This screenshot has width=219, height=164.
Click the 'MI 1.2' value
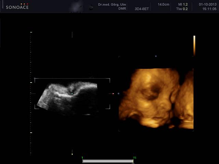[x=183, y=4]
